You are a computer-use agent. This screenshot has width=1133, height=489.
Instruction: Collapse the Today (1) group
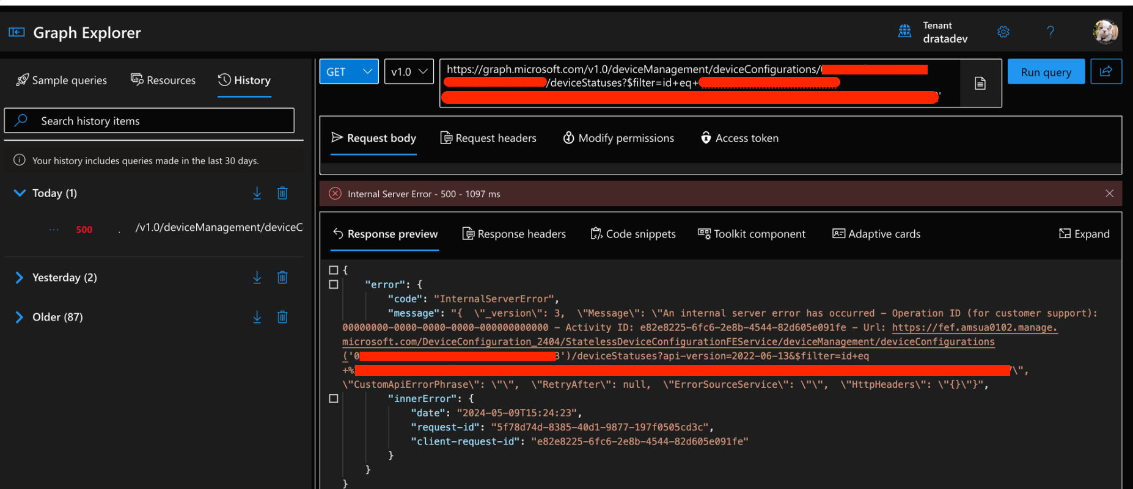coord(20,193)
